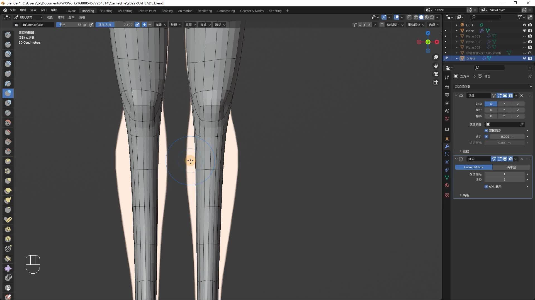Viewport: 535px width, 300px height.
Task: Click the 强度/力度 strength slider
Action: tap(115, 25)
